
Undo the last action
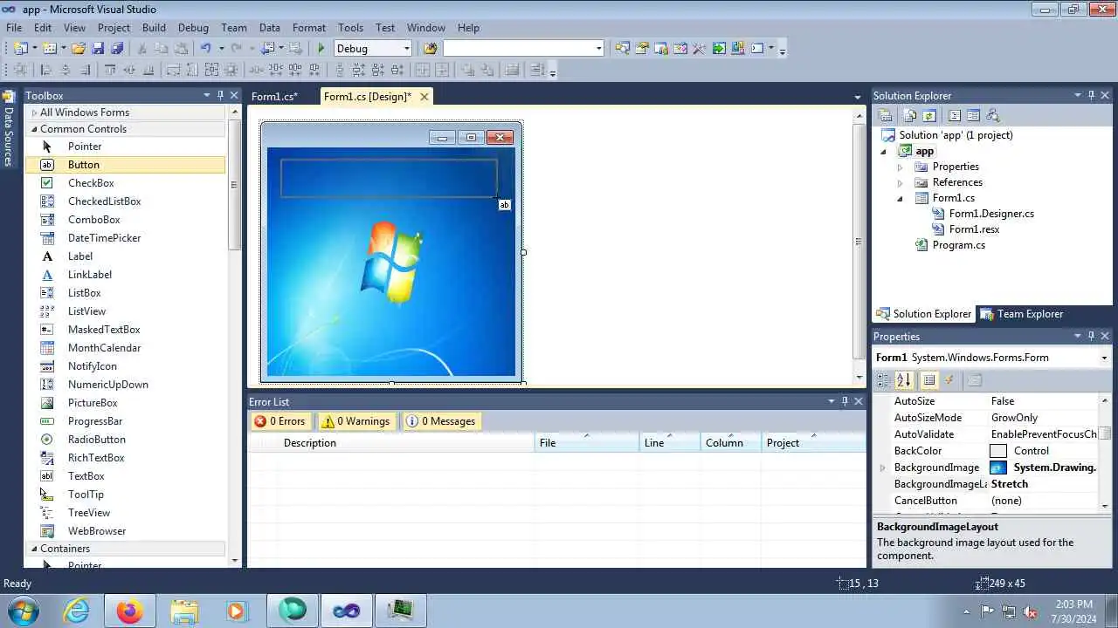click(206, 49)
